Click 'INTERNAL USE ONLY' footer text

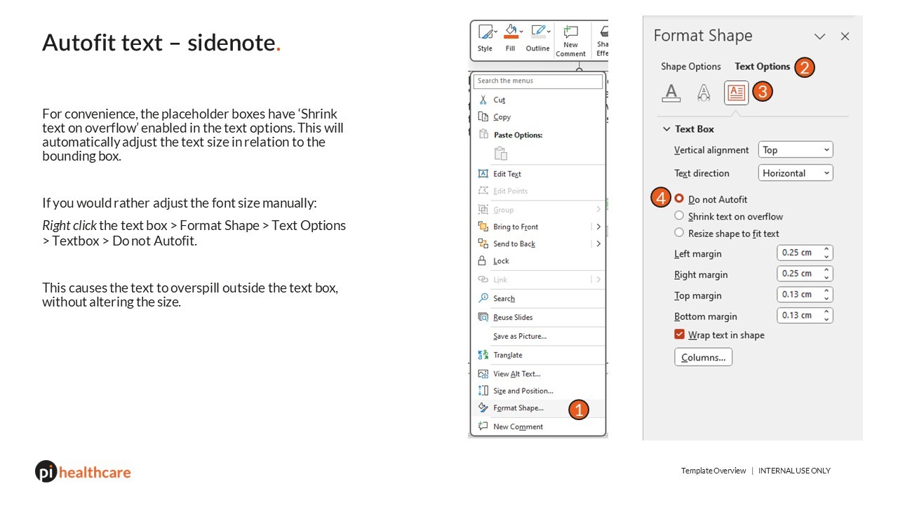pos(794,471)
